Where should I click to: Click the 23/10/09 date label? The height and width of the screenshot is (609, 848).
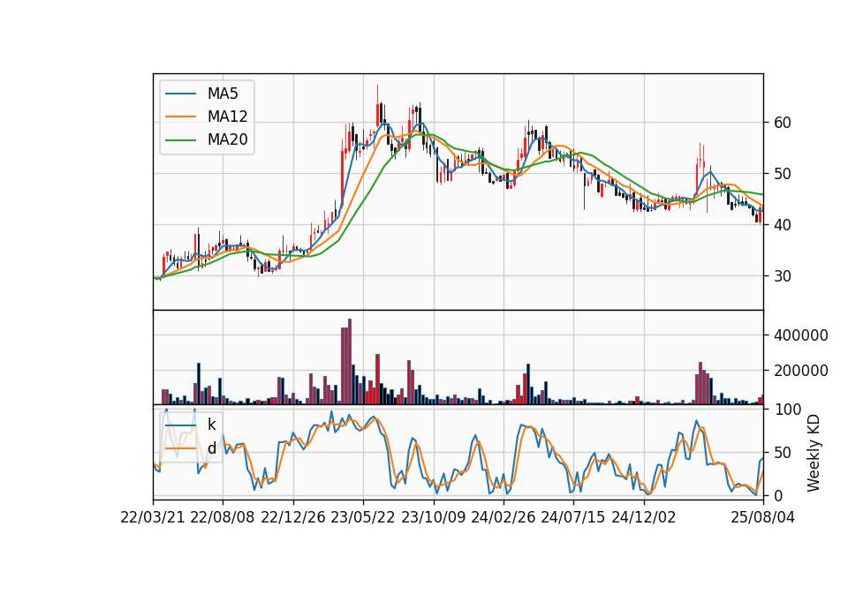pyautogui.click(x=433, y=517)
